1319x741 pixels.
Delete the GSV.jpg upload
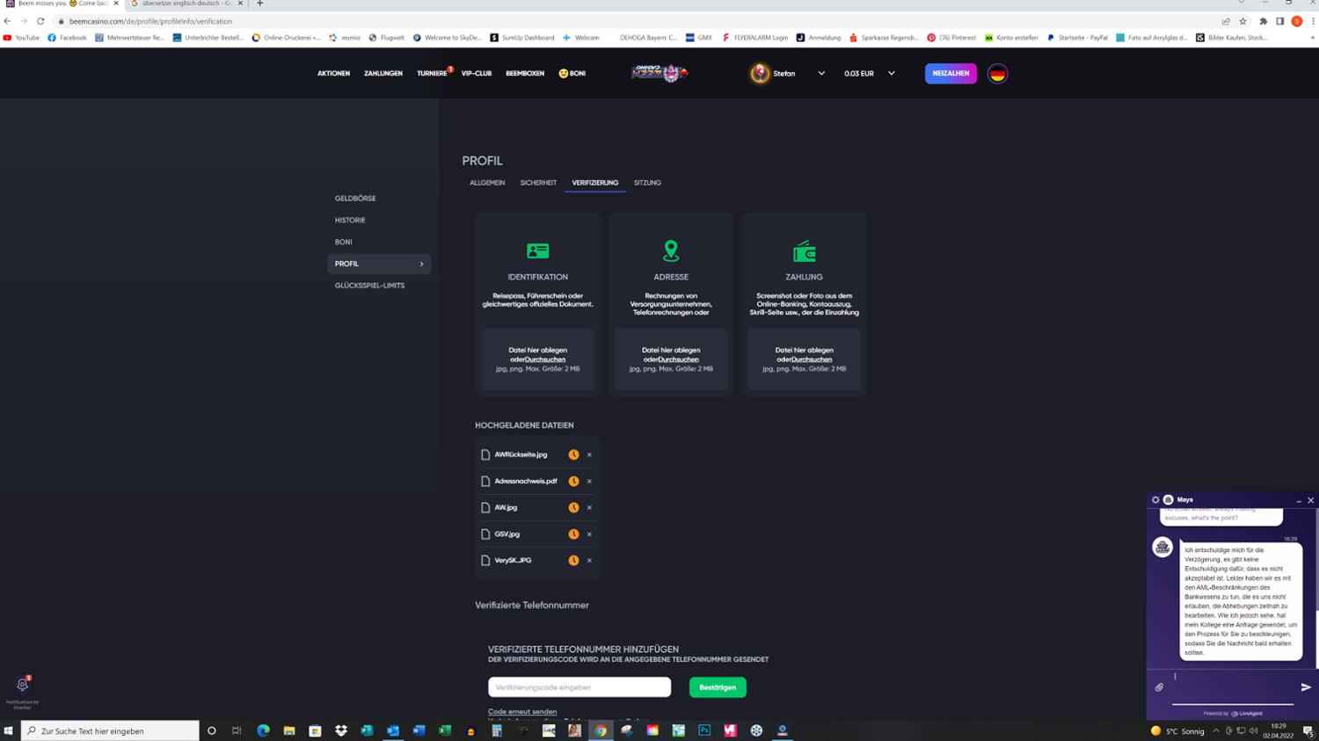pyautogui.click(x=589, y=534)
